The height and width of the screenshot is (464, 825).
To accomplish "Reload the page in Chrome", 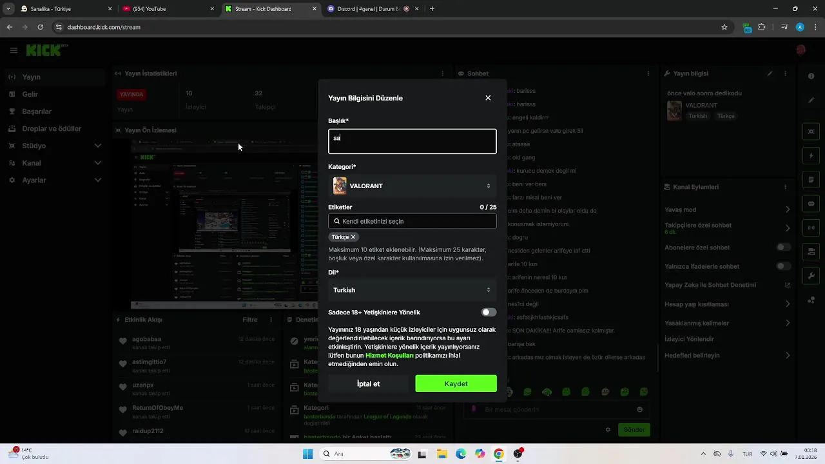I will pyautogui.click(x=40, y=27).
